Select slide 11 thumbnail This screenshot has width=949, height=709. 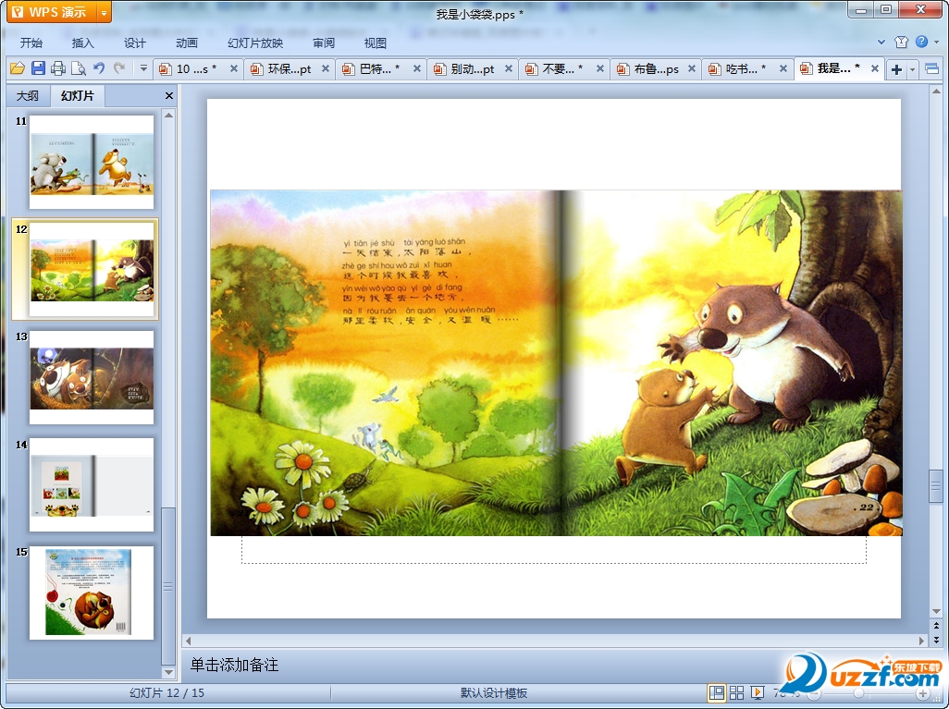pos(92,162)
